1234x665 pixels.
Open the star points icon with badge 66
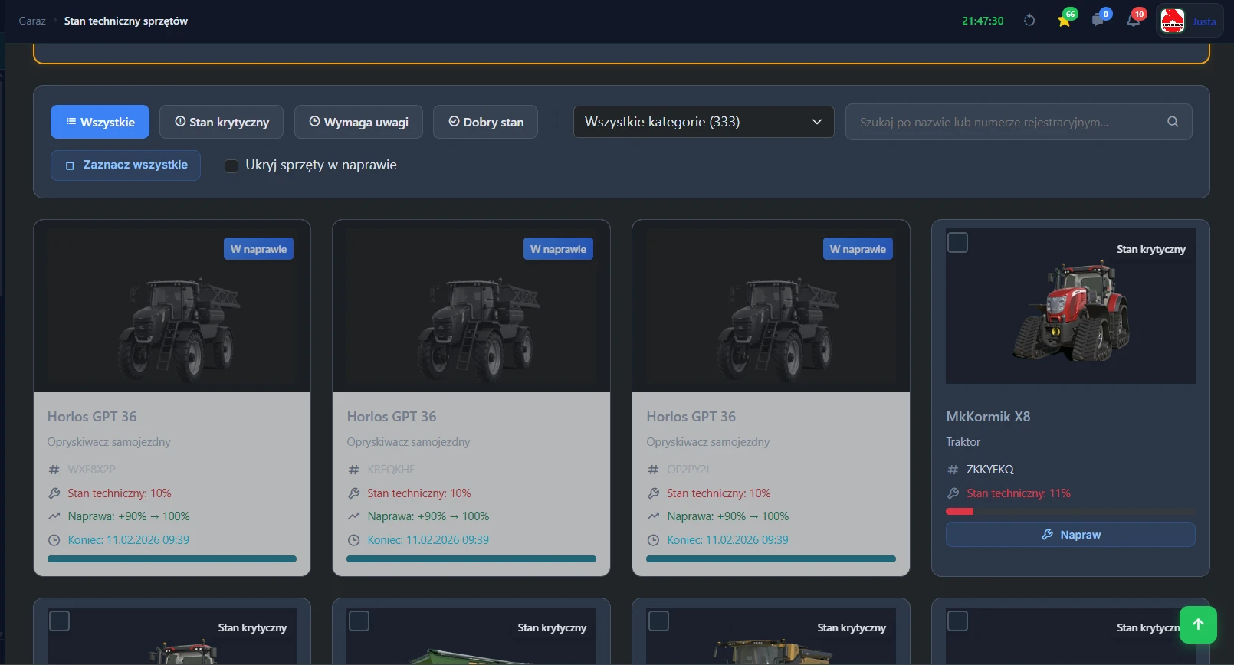click(1065, 21)
